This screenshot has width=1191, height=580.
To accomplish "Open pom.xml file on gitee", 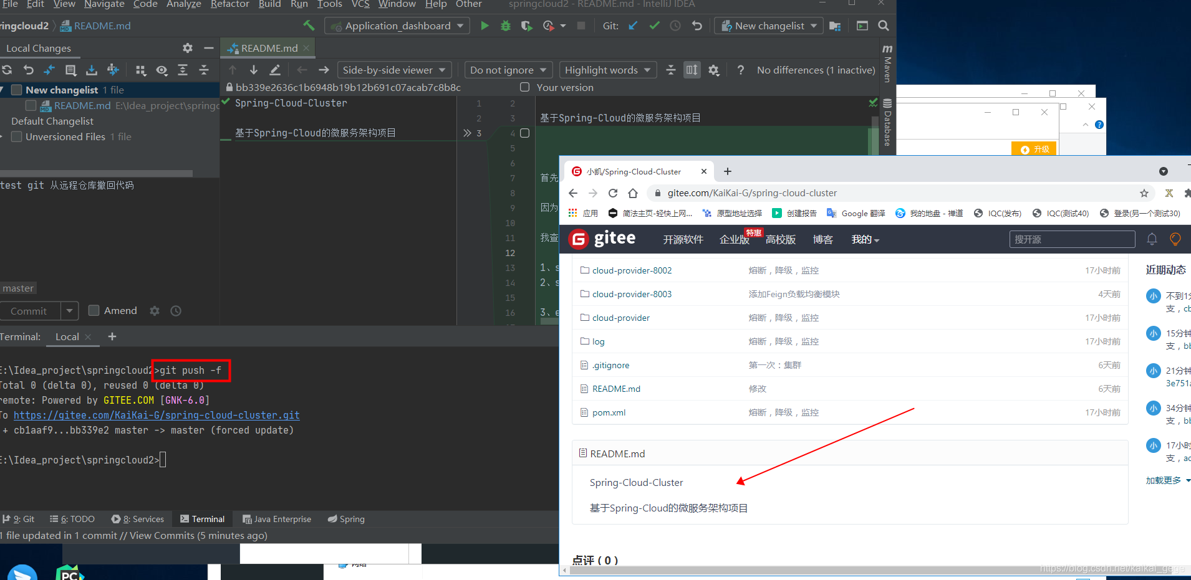I will click(x=609, y=412).
